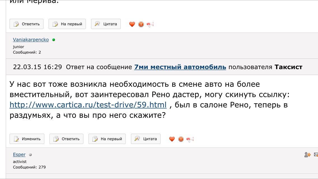Edit the post with the "Изменить" button
The width and height of the screenshot is (318, 179).
[27, 139]
